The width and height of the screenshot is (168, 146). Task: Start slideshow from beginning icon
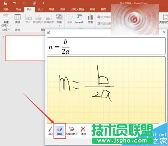(x=34, y=3)
